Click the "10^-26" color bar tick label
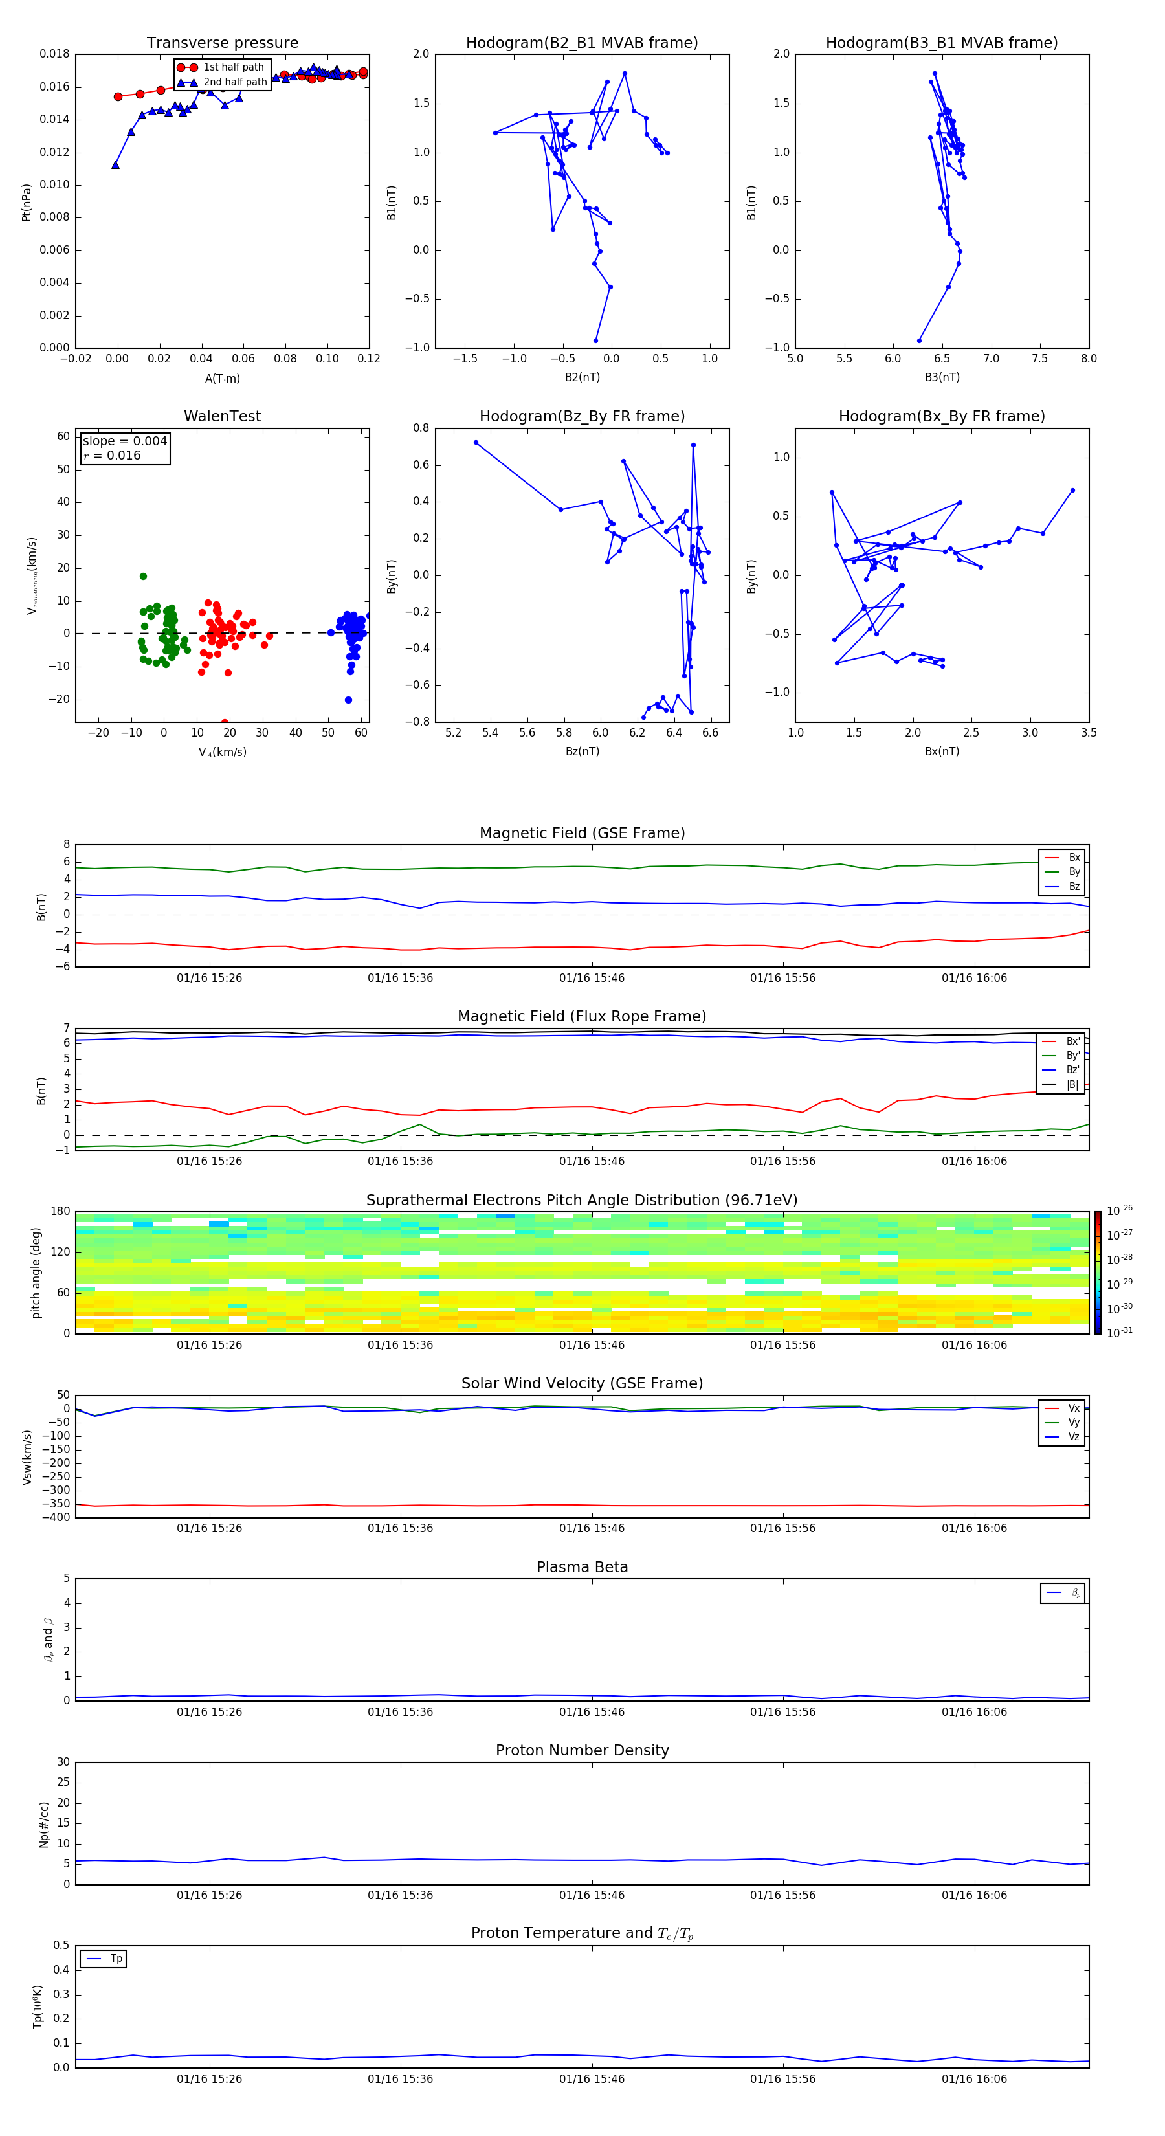This screenshot has width=1165, height=2136. [x=1120, y=1210]
